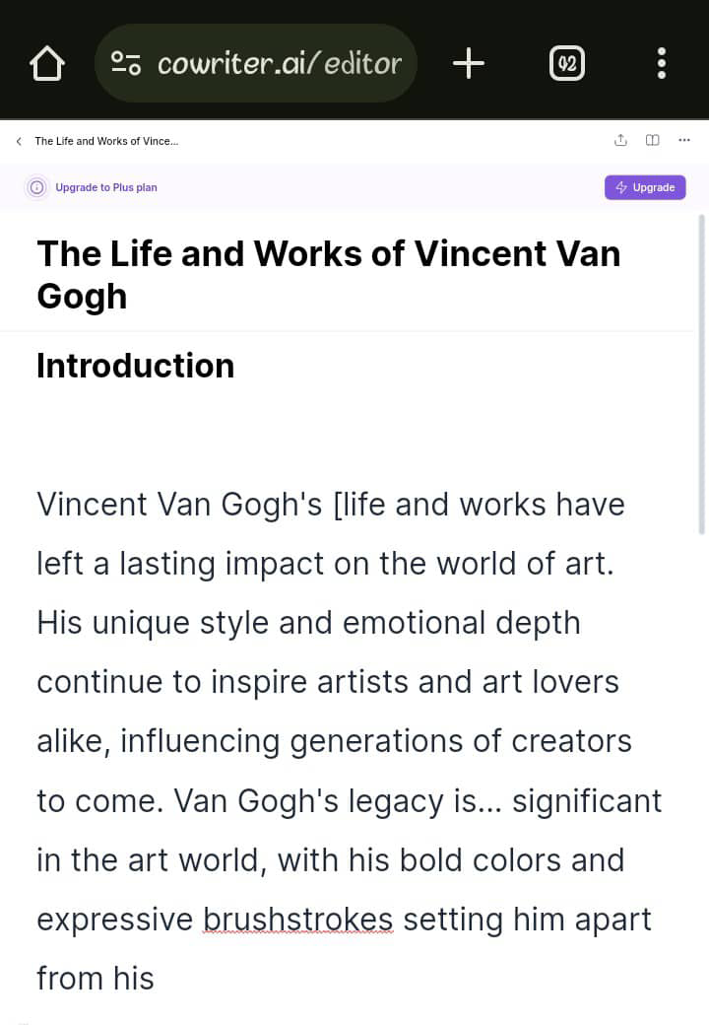Click the share/export document icon

620,140
